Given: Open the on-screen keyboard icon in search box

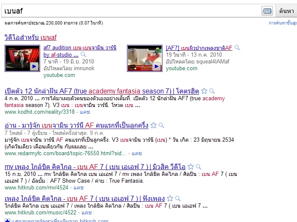Looking at the screenshot, I should tap(267, 11).
